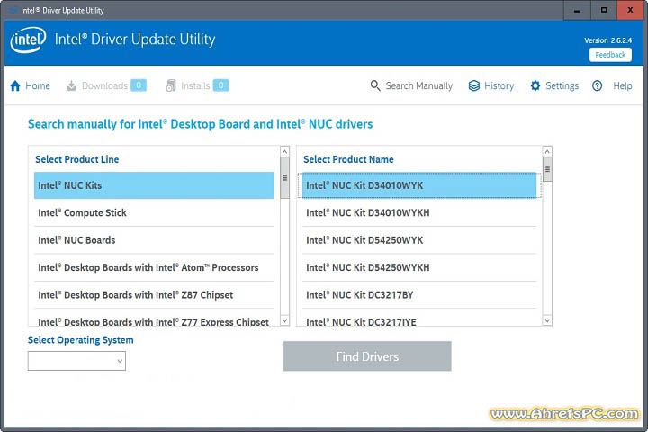Expand the Select Operating System dropdown

76,361
